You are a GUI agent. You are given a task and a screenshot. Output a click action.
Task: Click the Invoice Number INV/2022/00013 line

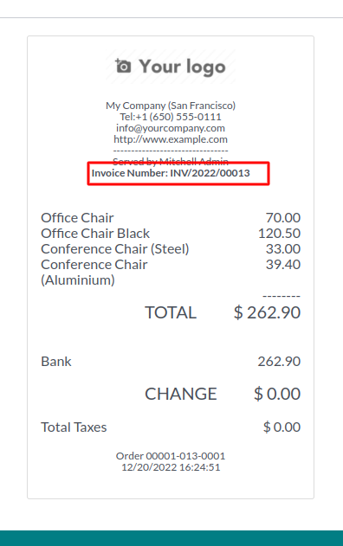click(171, 173)
